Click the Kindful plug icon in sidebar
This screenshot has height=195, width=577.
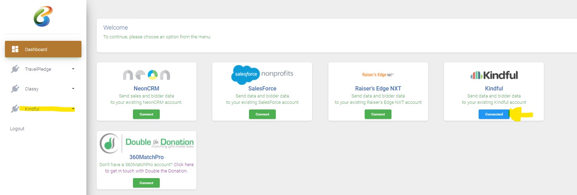(15, 109)
